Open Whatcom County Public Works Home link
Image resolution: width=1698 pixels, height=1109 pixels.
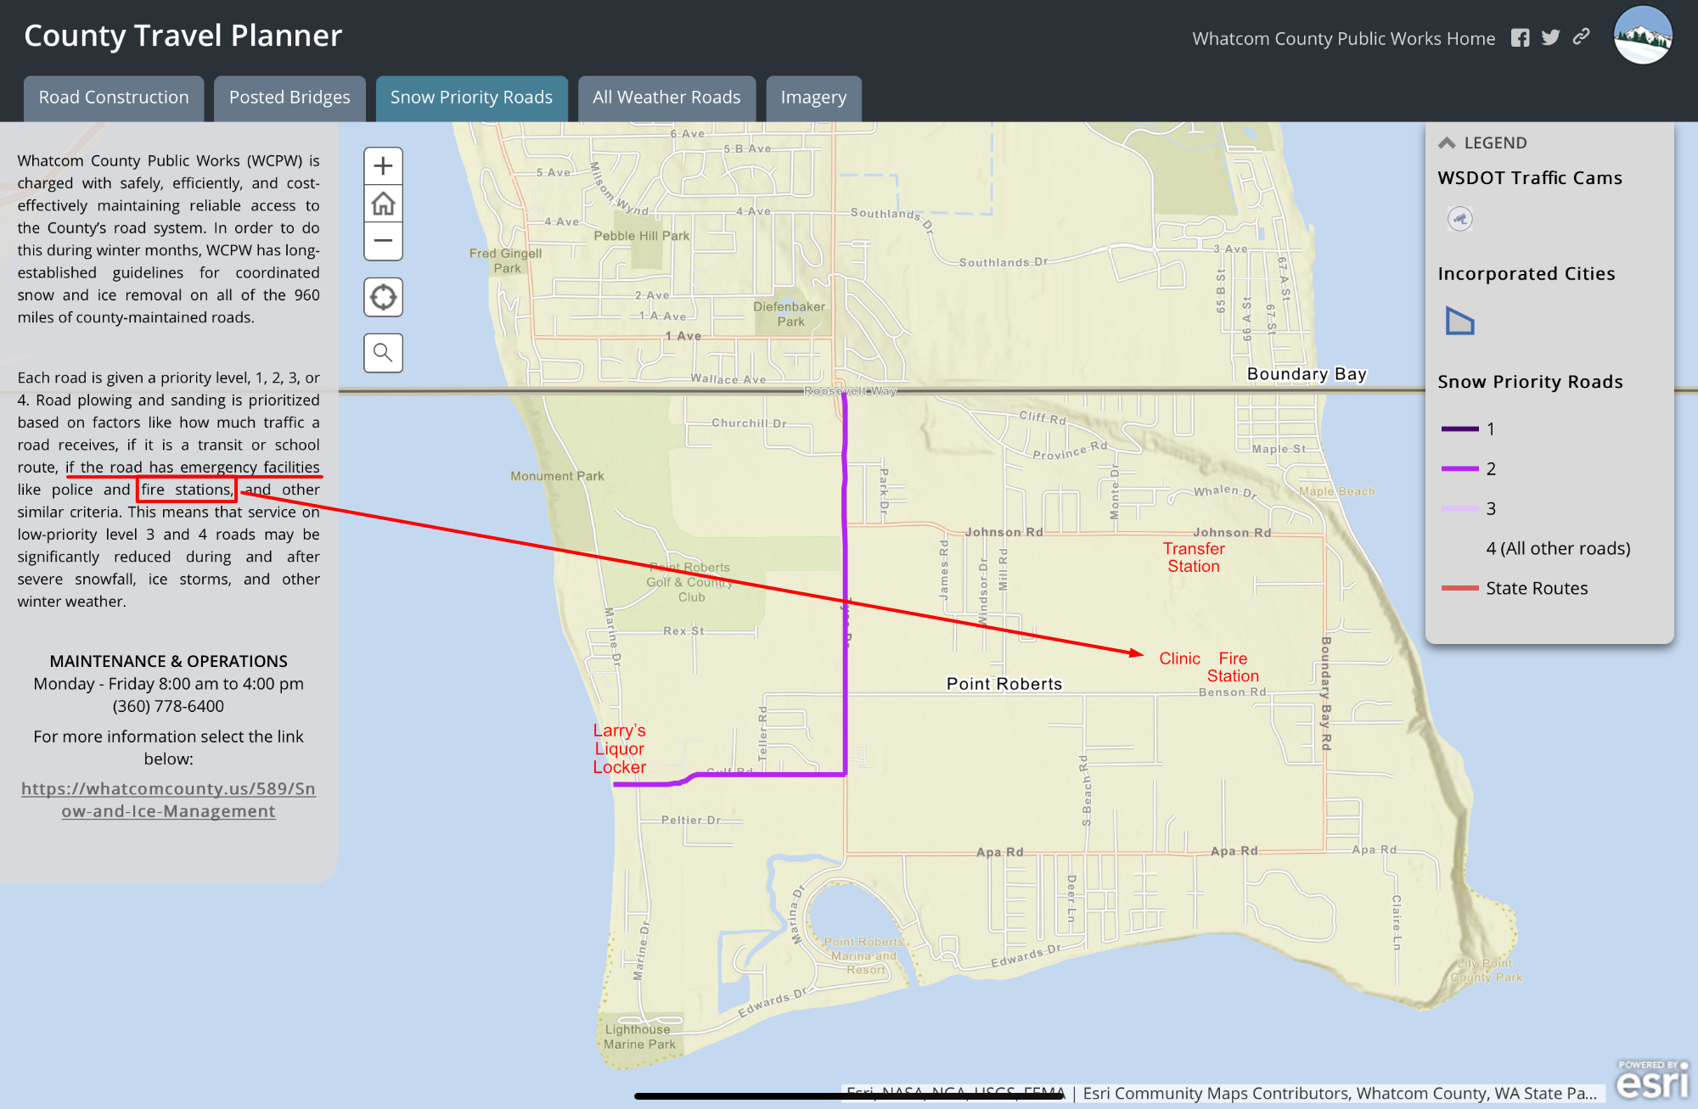[x=1343, y=38]
